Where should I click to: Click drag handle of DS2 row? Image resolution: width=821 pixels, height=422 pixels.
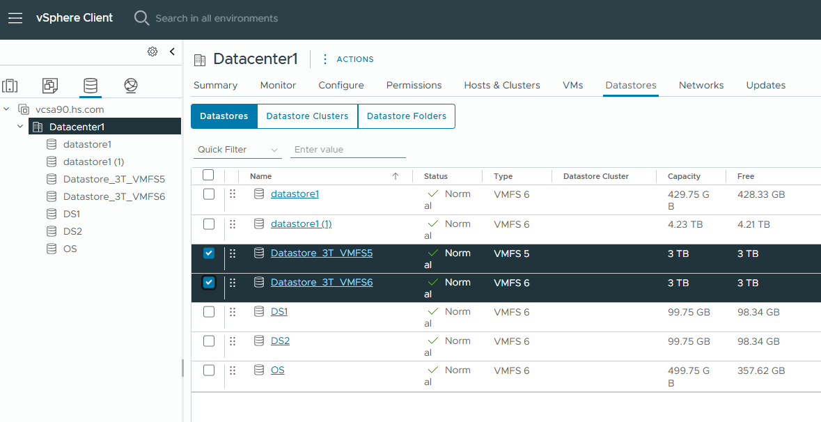(233, 341)
